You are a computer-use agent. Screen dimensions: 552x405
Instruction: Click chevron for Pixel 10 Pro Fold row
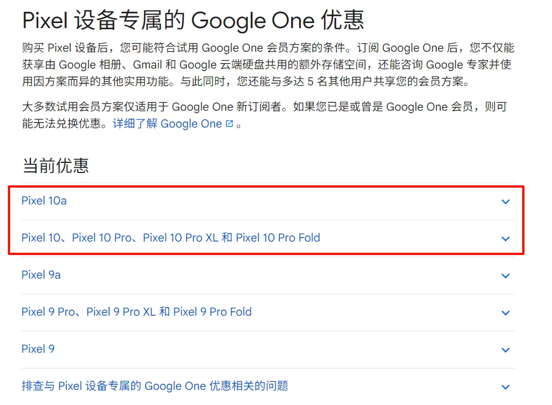pyautogui.click(x=505, y=239)
